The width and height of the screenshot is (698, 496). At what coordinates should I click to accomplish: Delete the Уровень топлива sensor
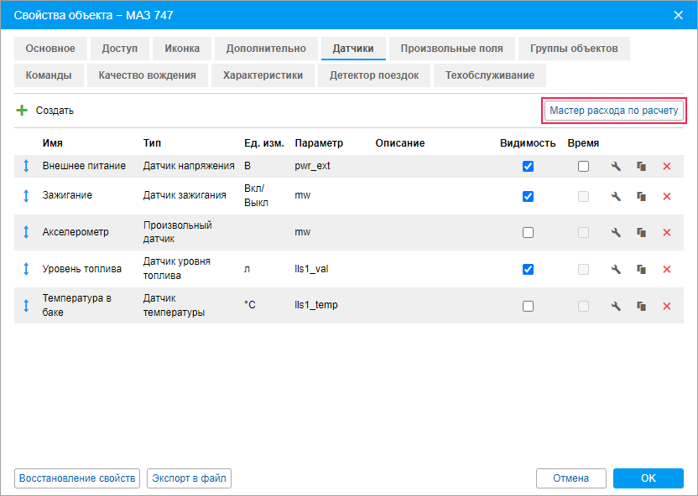(667, 270)
